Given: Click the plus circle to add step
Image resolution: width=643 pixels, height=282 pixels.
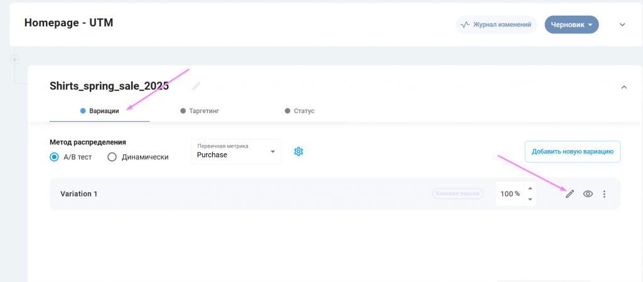Looking at the screenshot, I should [x=15, y=60].
